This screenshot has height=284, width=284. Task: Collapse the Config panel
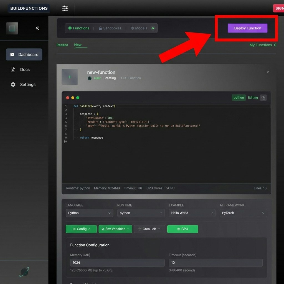[x=81, y=229]
